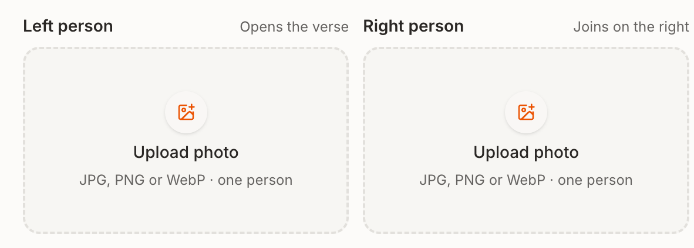Click the orange image-add icon under Left person
The image size is (694, 248).
[186, 112]
